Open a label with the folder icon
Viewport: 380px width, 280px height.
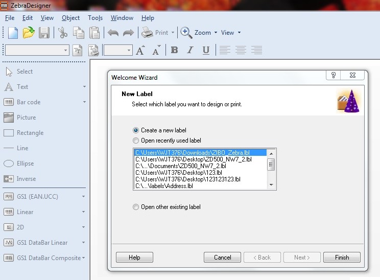pyautogui.click(x=29, y=33)
